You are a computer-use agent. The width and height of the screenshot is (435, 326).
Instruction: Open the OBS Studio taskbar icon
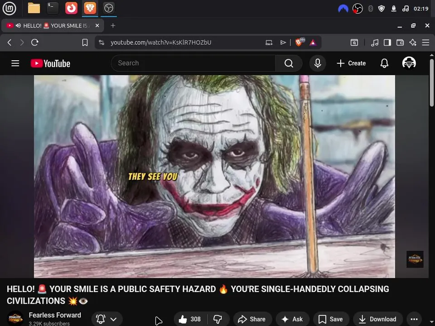point(108,8)
